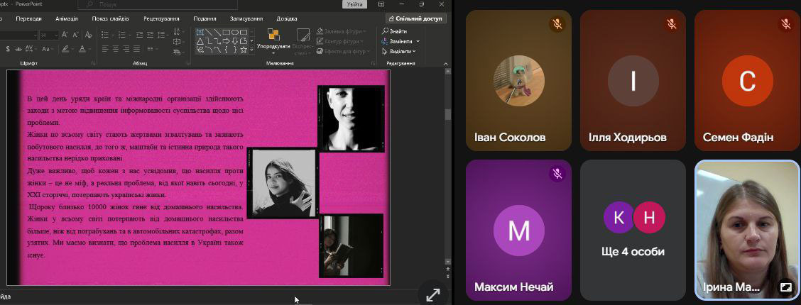The image size is (801, 305).
Task: Select the star shape in shapes gallery
Action: coord(243,50)
